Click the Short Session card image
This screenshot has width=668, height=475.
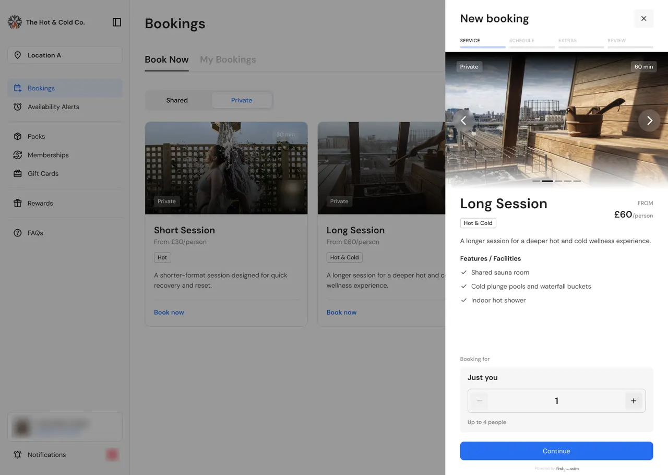coord(226,168)
